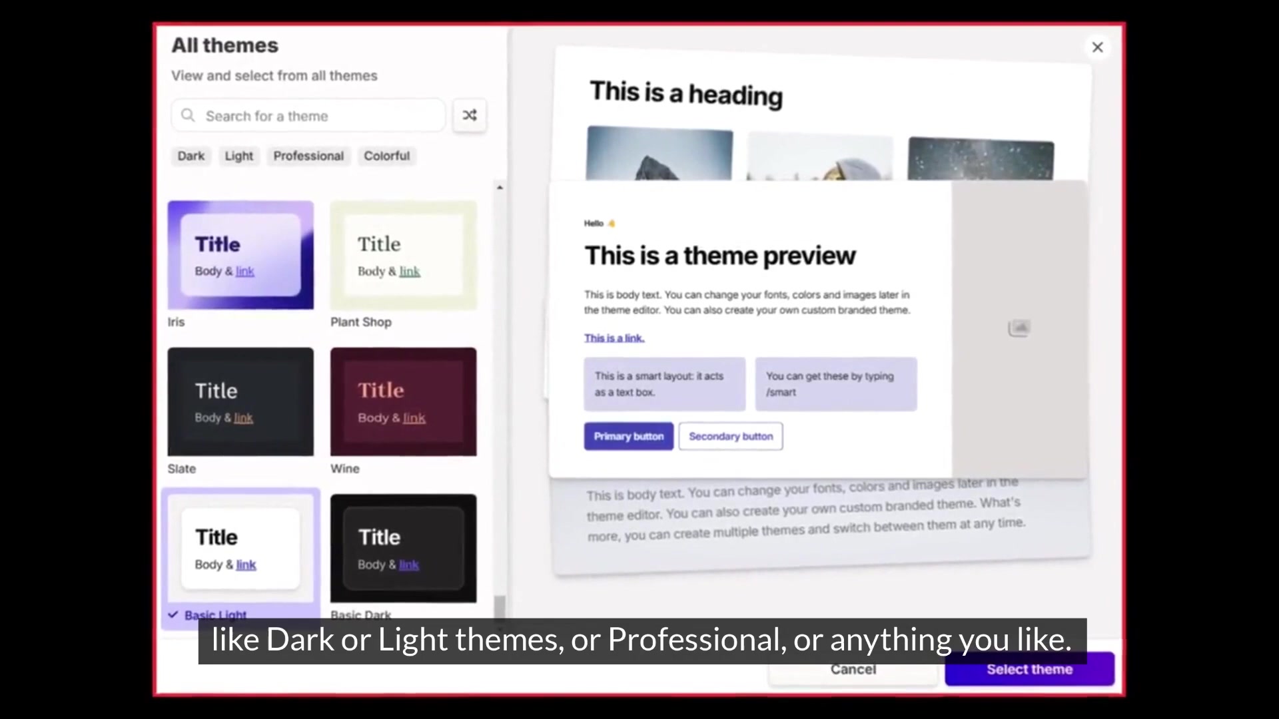Choose the Slate theme card

[240, 401]
